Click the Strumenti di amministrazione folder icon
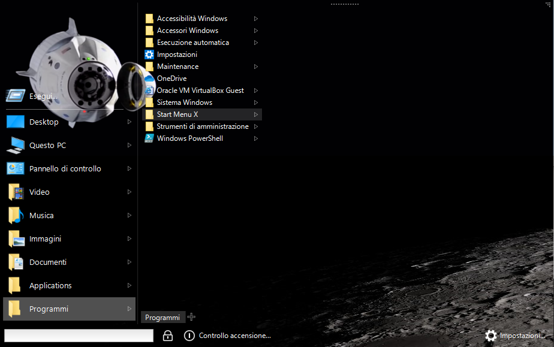The height and width of the screenshot is (347, 554). [x=149, y=126]
